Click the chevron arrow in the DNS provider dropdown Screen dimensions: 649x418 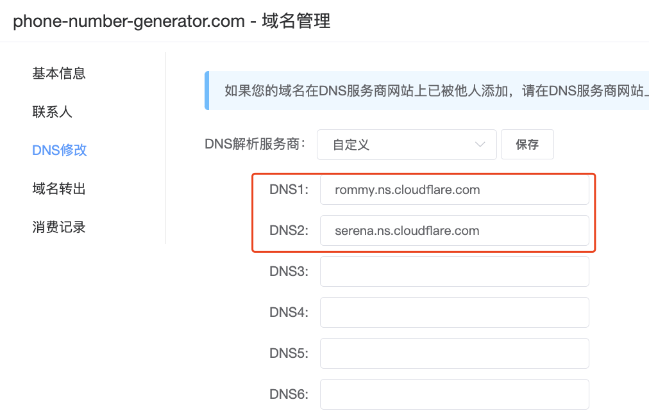(x=480, y=145)
